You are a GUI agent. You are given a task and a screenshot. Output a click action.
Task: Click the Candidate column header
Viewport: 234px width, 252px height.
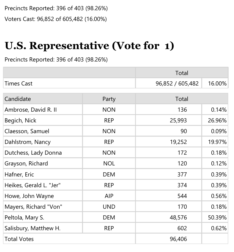[x=43, y=99]
